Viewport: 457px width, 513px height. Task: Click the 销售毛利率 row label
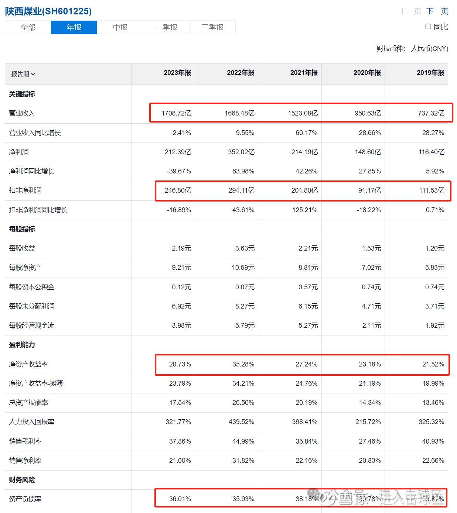(x=25, y=441)
